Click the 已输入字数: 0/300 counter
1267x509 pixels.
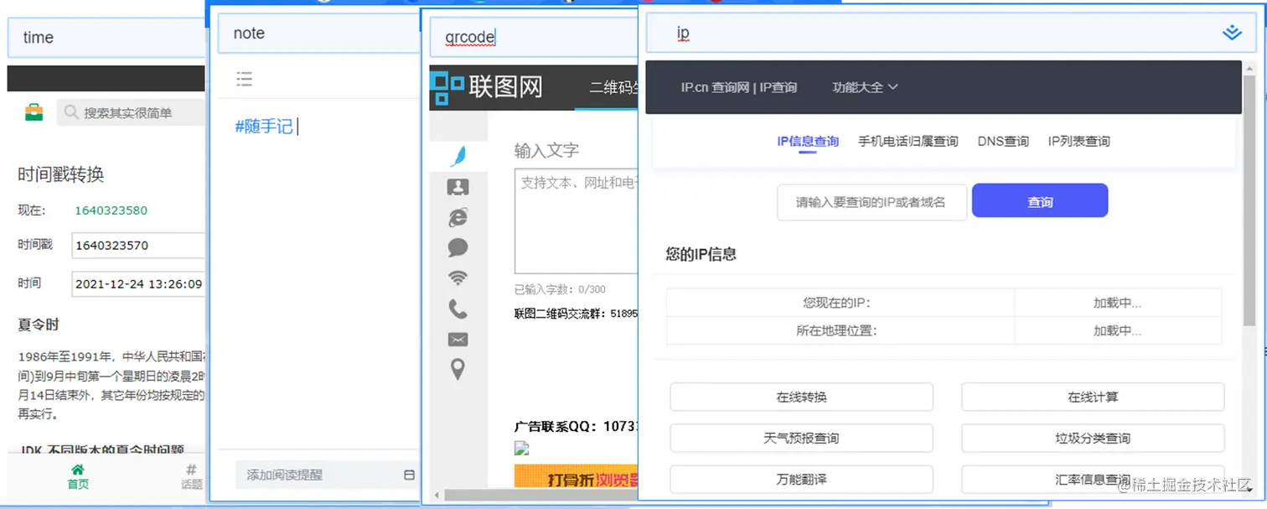tap(560, 289)
